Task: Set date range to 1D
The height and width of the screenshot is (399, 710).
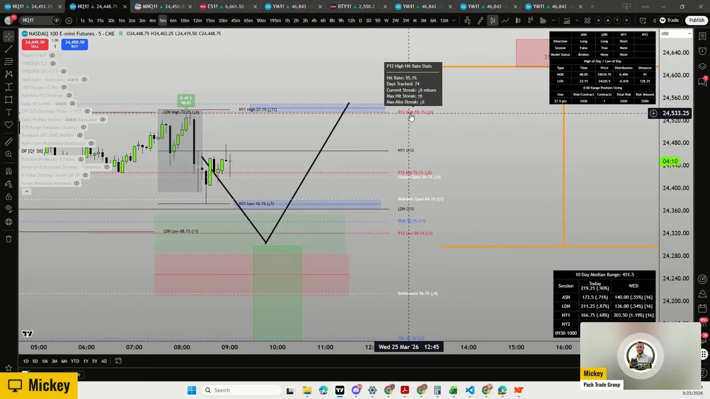Action: (x=26, y=361)
